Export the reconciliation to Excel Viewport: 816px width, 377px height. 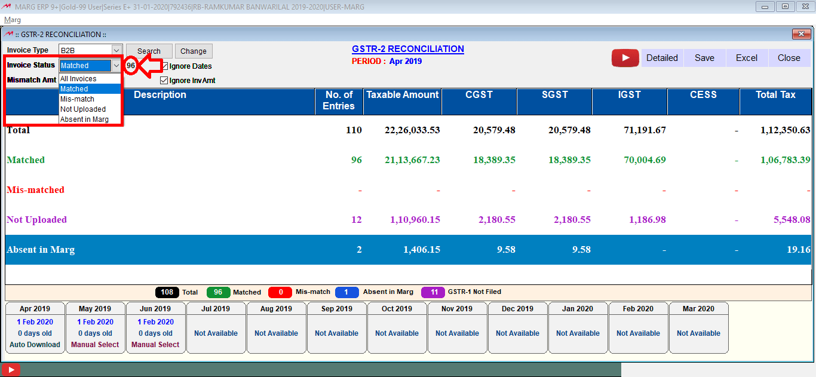[746, 57]
